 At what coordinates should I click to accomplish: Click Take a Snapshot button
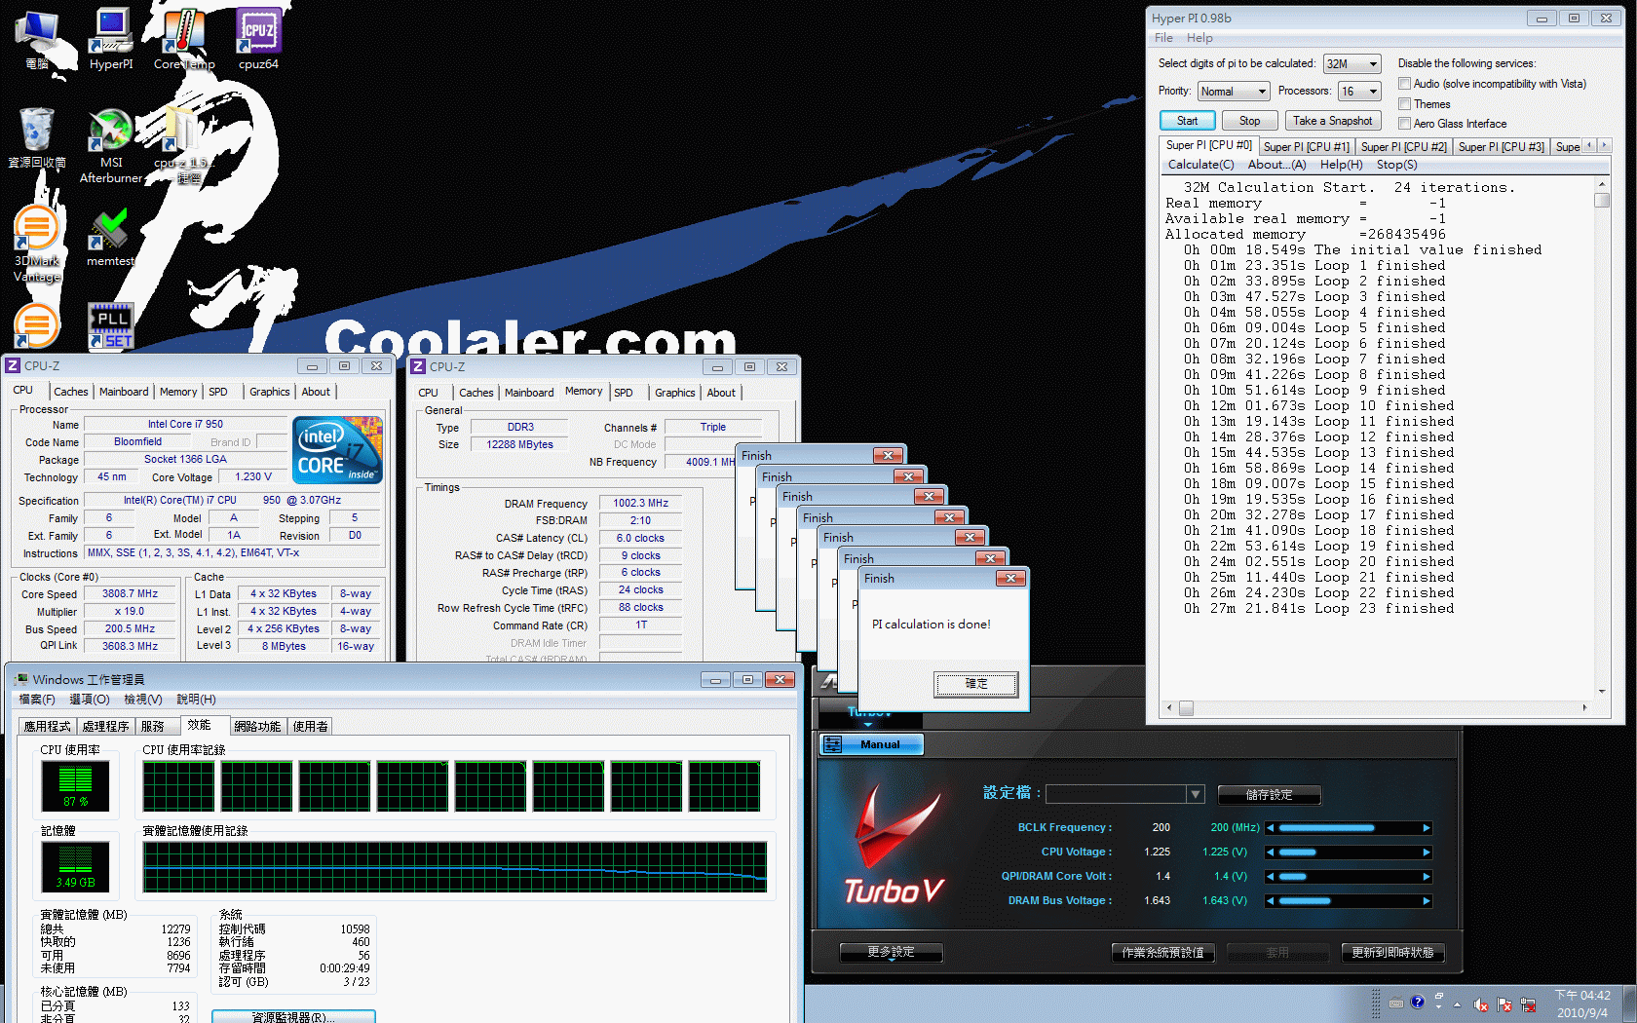[1332, 121]
